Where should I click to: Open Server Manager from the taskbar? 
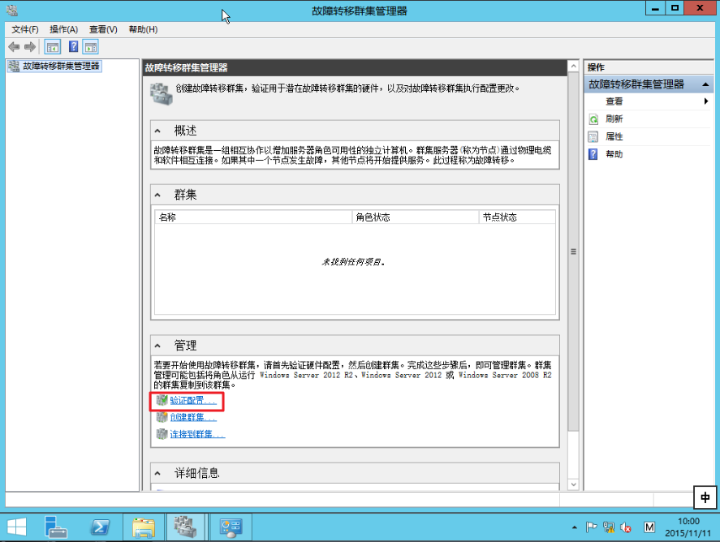pyautogui.click(x=55, y=527)
